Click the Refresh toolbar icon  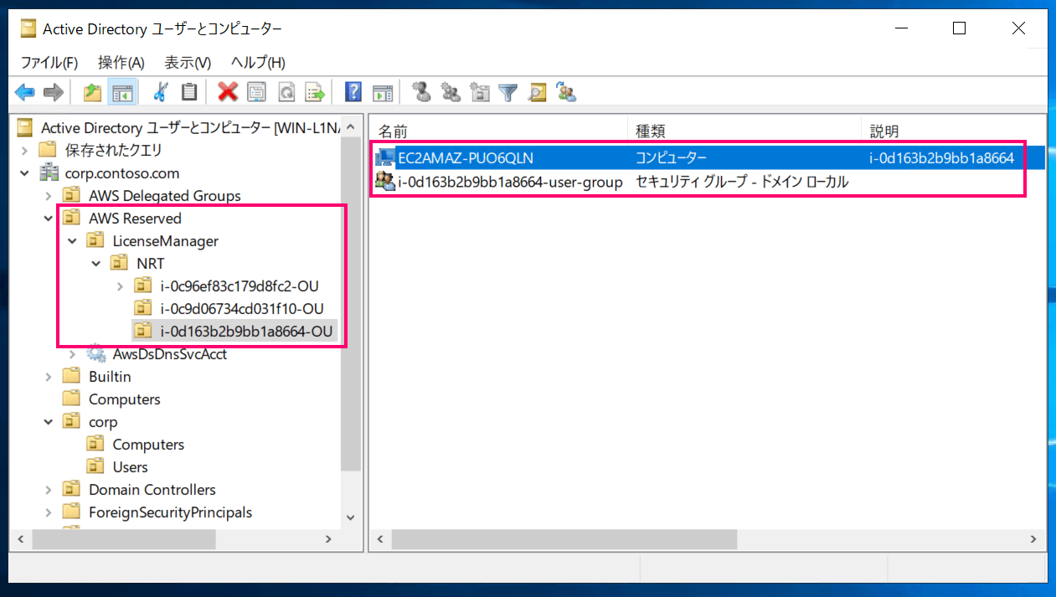tap(286, 92)
